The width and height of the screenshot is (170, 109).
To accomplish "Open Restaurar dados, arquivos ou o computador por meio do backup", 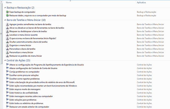I will (x=38, y=15).
